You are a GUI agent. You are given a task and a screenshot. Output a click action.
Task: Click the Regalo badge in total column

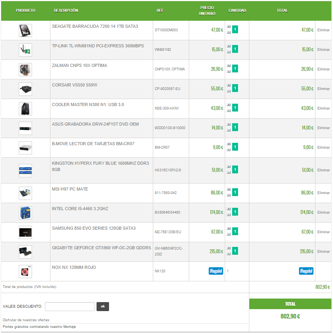pos(306,271)
